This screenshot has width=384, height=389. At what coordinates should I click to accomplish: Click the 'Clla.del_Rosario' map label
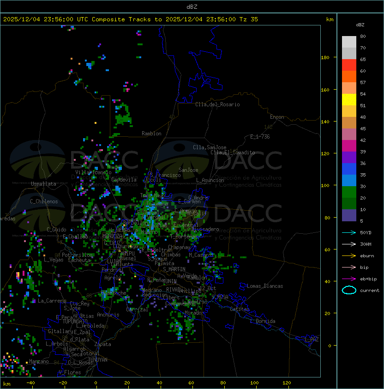pos(217,104)
